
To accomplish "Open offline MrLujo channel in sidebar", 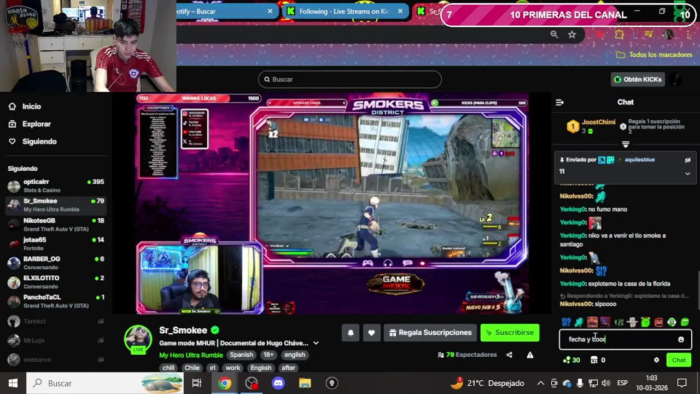I will (x=55, y=340).
